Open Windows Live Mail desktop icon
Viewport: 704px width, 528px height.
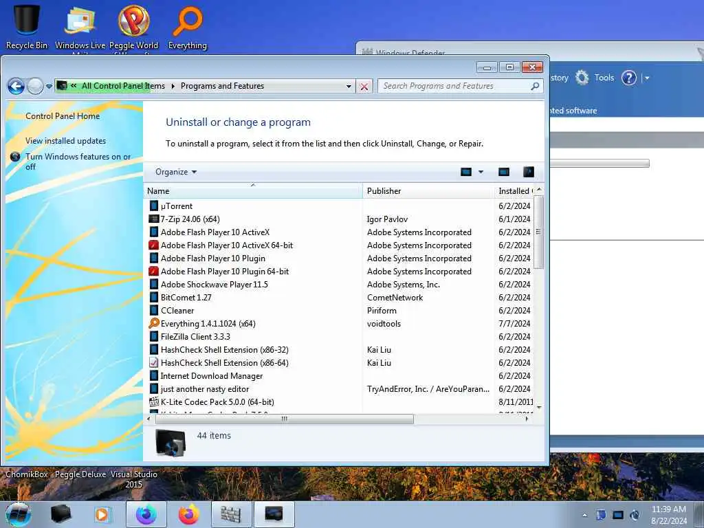coord(80,27)
